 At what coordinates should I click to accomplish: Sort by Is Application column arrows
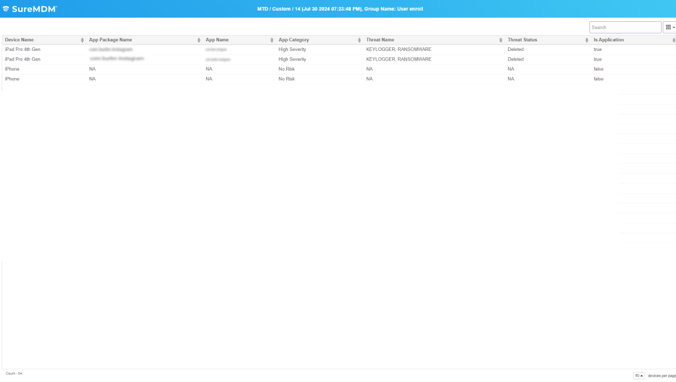coord(673,40)
